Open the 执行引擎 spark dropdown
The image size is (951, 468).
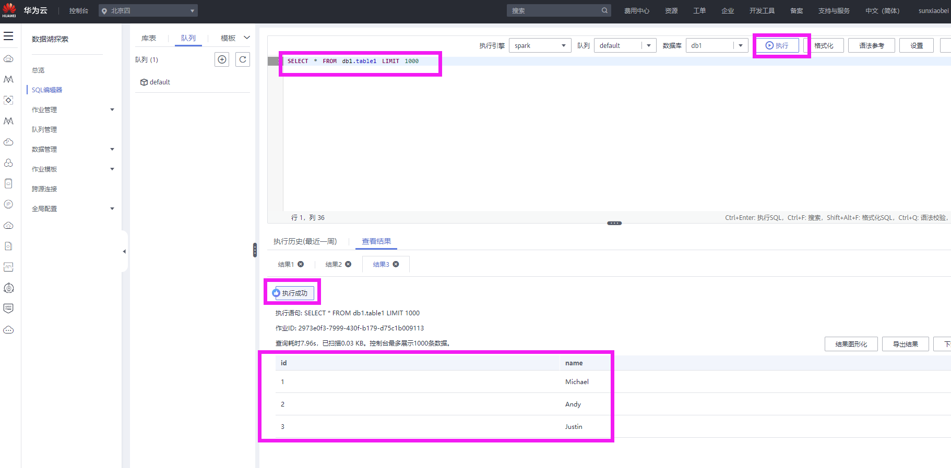click(x=540, y=45)
